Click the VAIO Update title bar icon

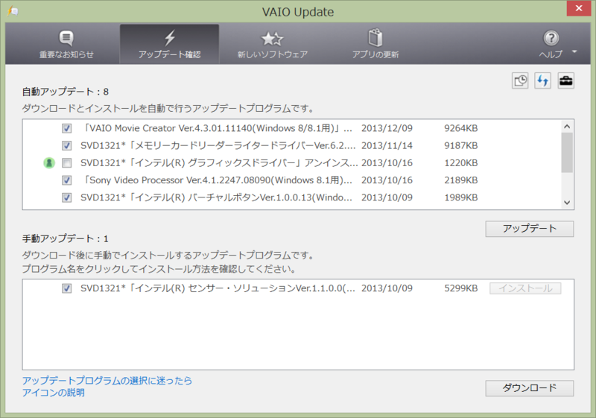click(x=13, y=11)
